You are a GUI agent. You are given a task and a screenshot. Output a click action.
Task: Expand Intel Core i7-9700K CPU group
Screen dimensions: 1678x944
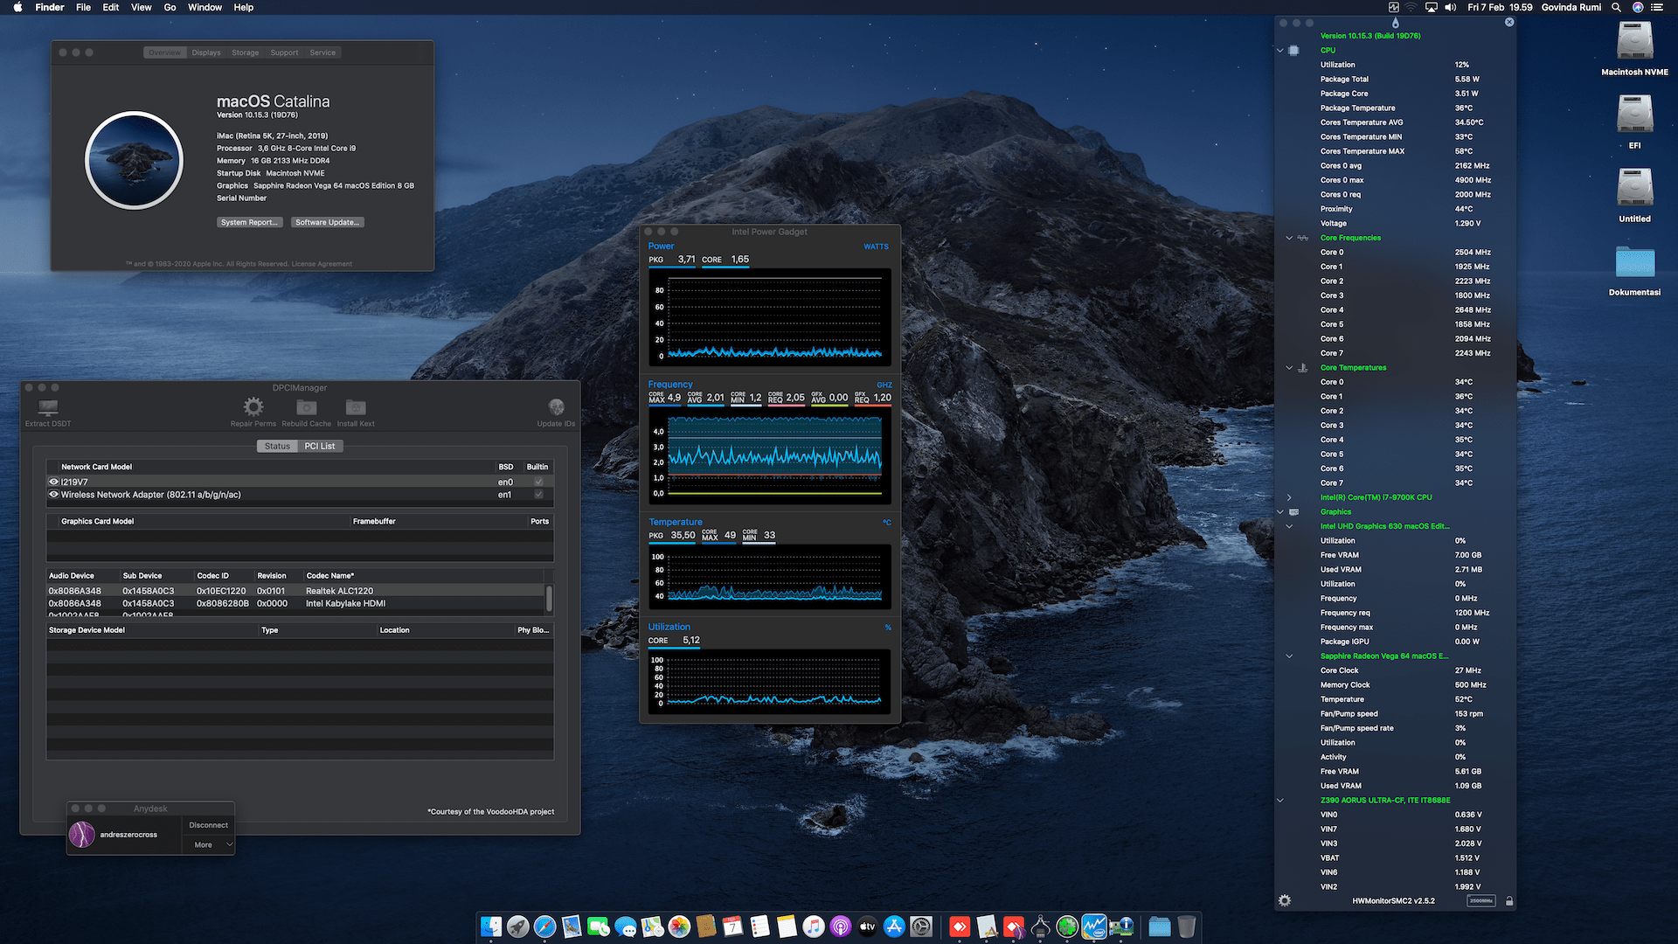pos(1289,497)
